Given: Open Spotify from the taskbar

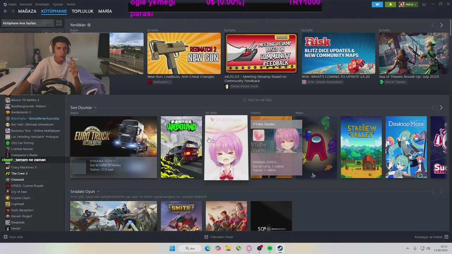Looking at the screenshot, I should pos(270,248).
